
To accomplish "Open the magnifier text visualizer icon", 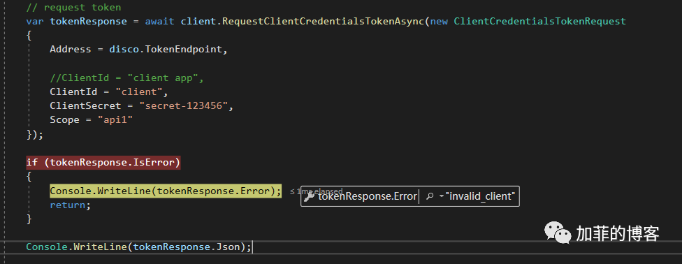I will pos(430,196).
